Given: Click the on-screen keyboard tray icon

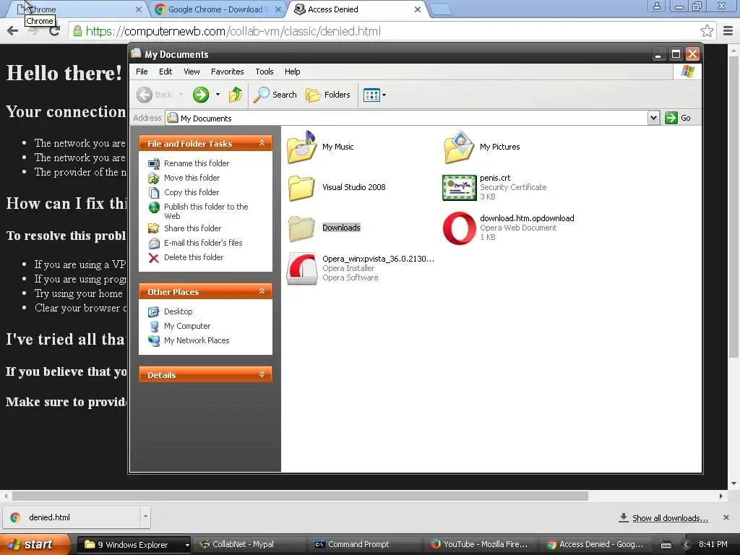Looking at the screenshot, I should 666,545.
